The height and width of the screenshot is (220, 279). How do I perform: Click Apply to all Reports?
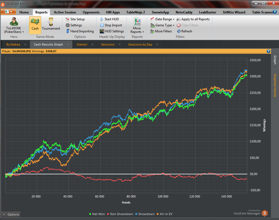click(x=193, y=19)
